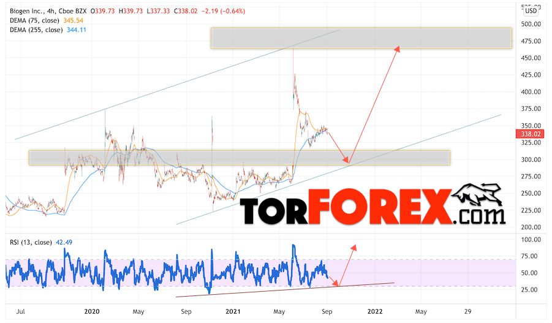Click the 2022 label on time axis
This screenshot has width=552, height=323.
[374, 311]
